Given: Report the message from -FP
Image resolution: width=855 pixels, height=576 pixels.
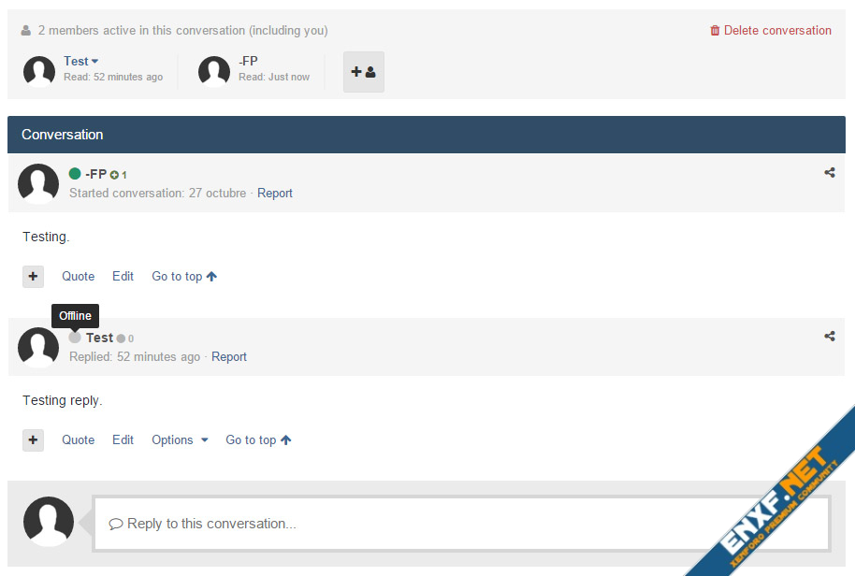Looking at the screenshot, I should coord(275,193).
